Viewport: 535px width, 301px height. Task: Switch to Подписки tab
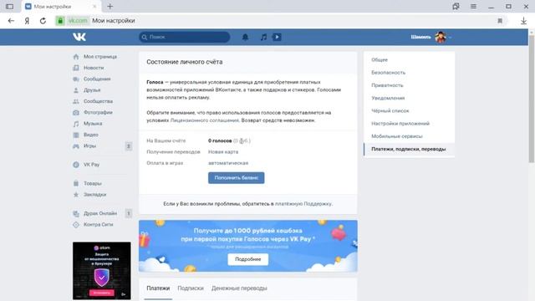(191, 288)
